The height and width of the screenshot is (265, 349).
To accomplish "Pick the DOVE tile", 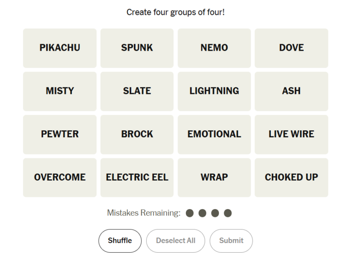I will coord(291,48).
